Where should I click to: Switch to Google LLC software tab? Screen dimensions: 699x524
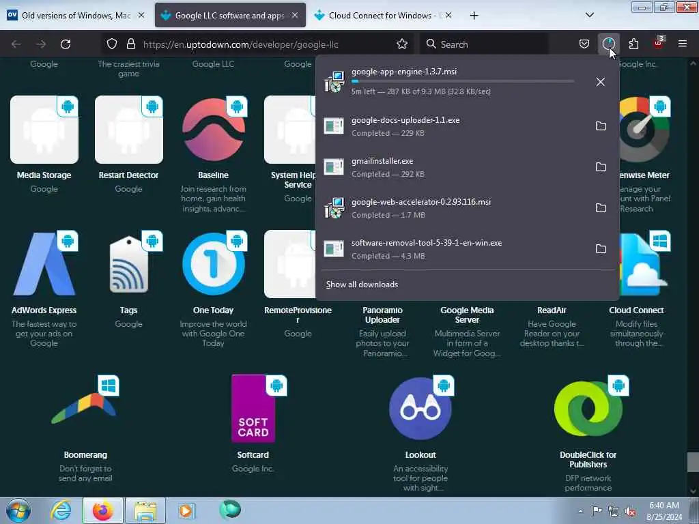(x=230, y=15)
